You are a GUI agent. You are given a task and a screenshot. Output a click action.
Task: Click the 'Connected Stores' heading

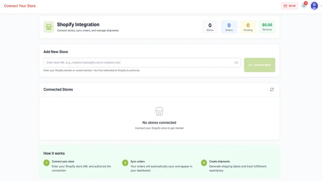(58, 89)
